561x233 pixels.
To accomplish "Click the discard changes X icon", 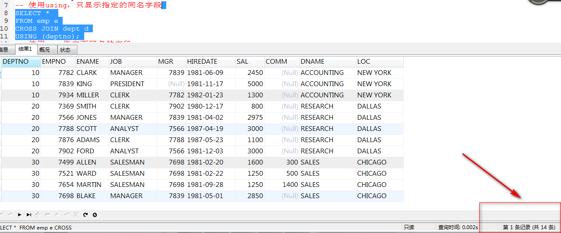I will point(76,214).
